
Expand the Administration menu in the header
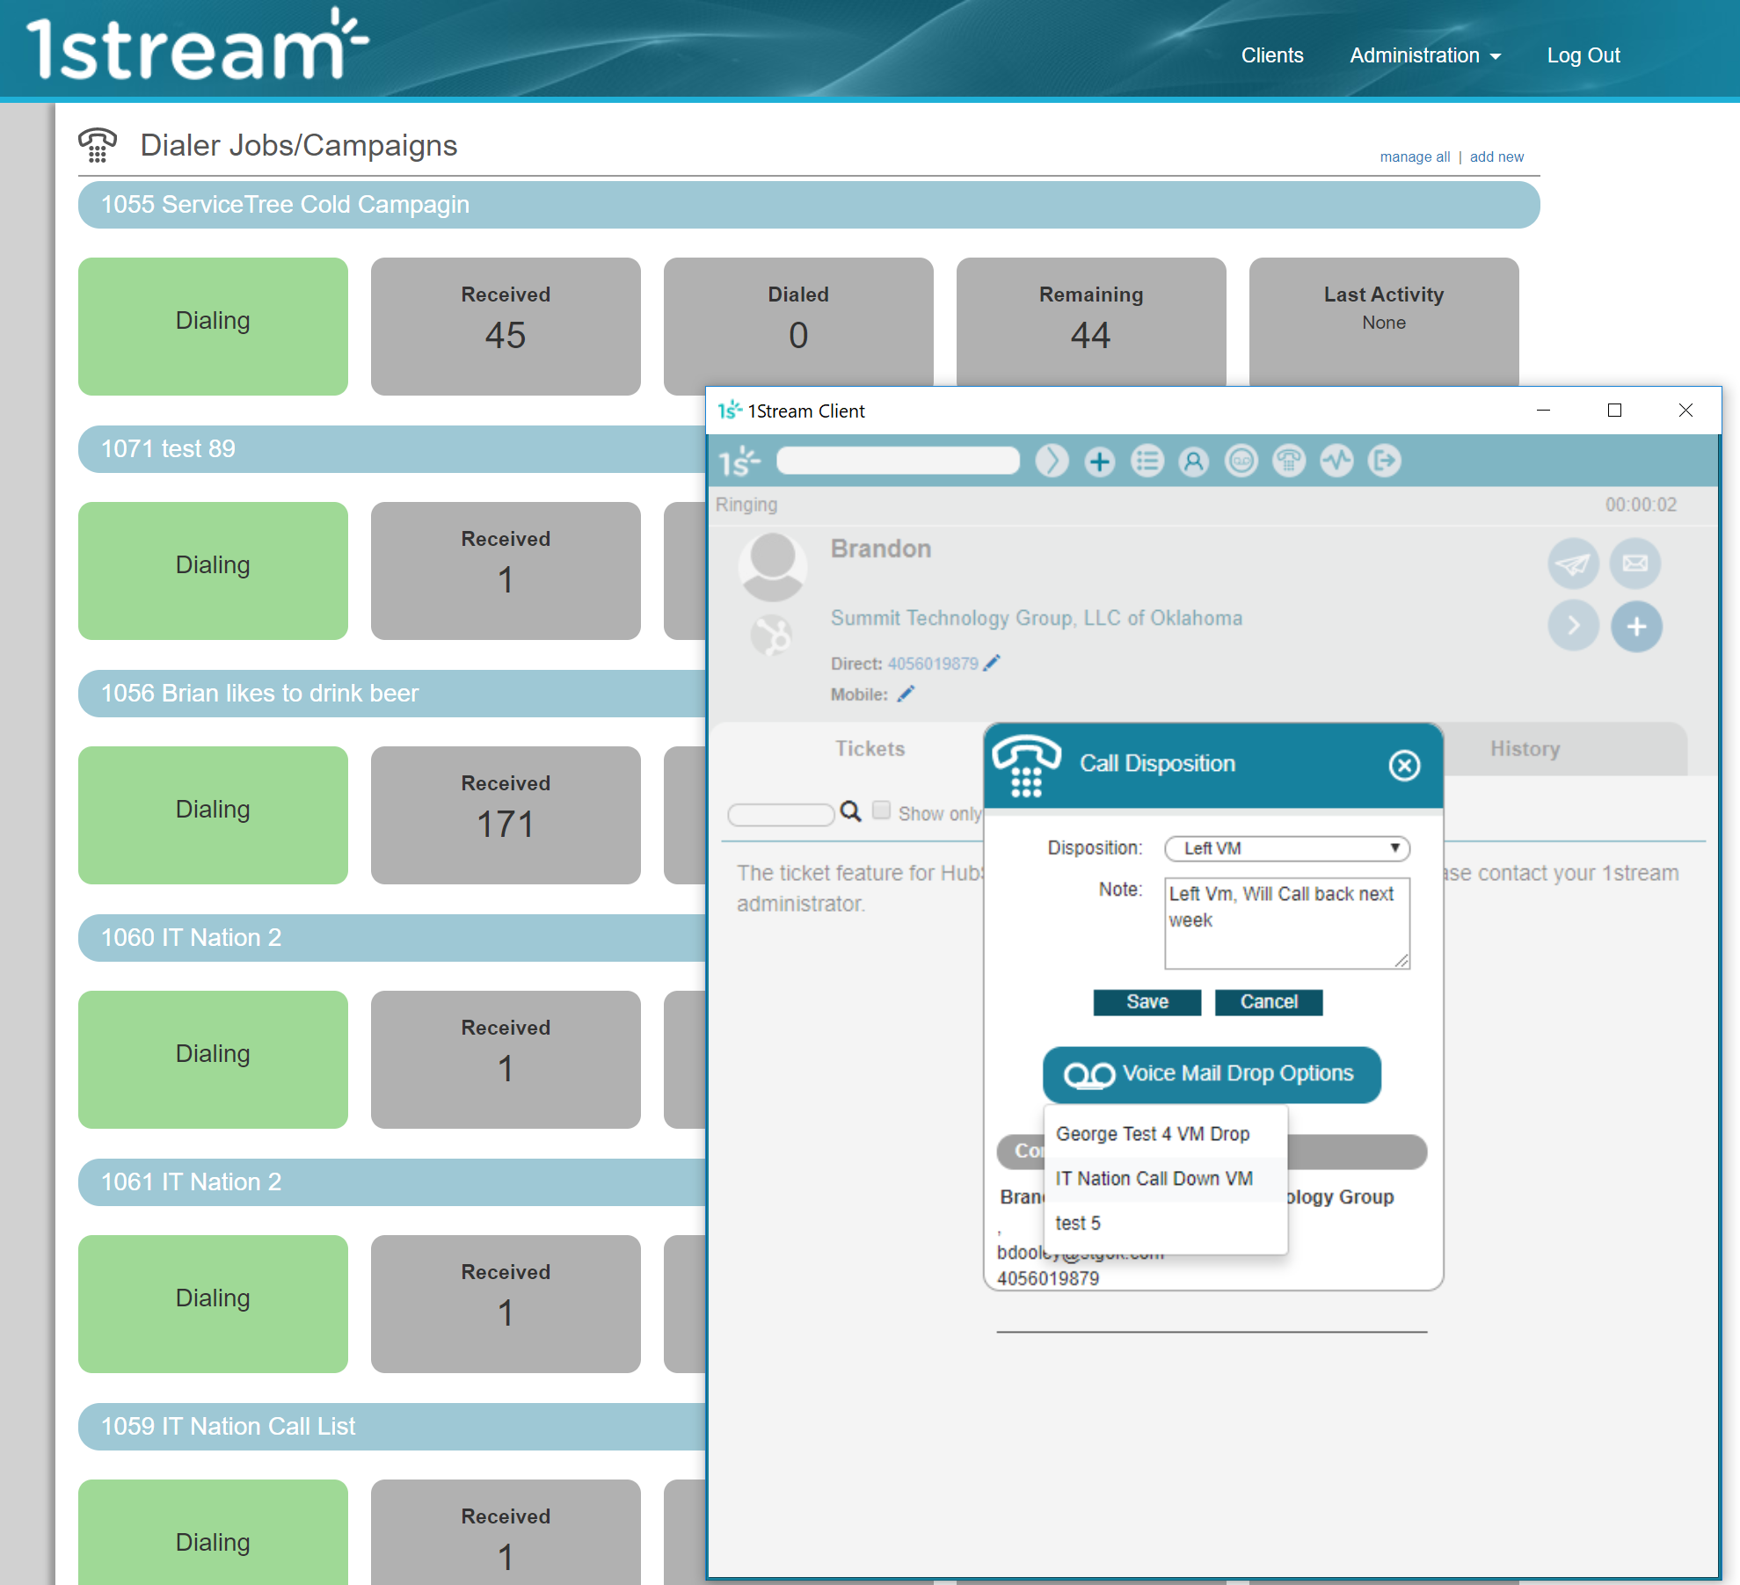coord(1425,55)
